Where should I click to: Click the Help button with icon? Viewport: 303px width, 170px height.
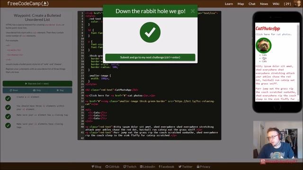click(37, 90)
